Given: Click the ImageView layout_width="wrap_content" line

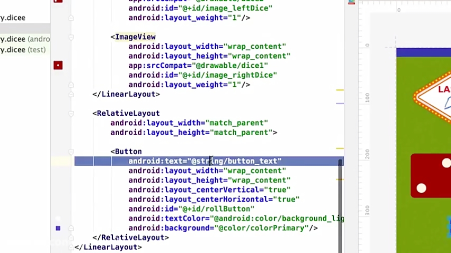Looking at the screenshot, I should (x=207, y=46).
